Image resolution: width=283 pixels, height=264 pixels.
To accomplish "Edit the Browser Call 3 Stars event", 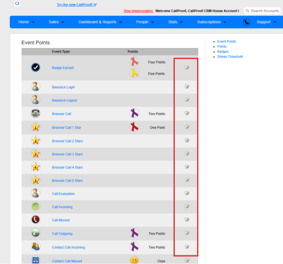I will click(x=187, y=154).
